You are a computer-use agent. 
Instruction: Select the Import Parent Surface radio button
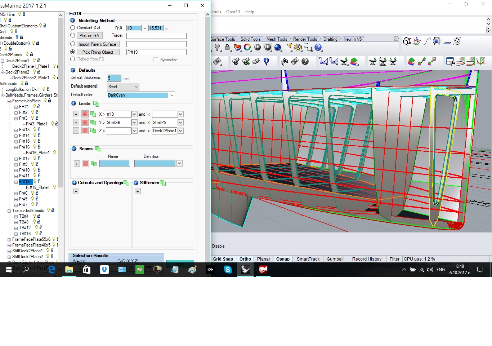click(x=73, y=44)
